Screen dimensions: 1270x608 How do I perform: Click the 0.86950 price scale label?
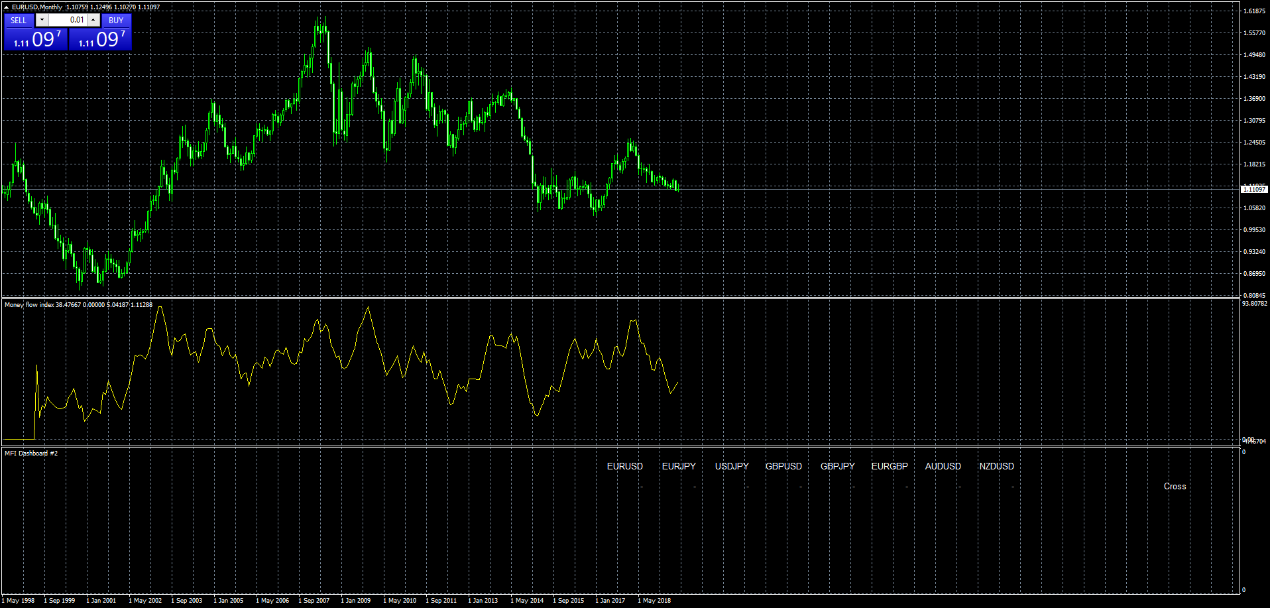click(x=1254, y=274)
